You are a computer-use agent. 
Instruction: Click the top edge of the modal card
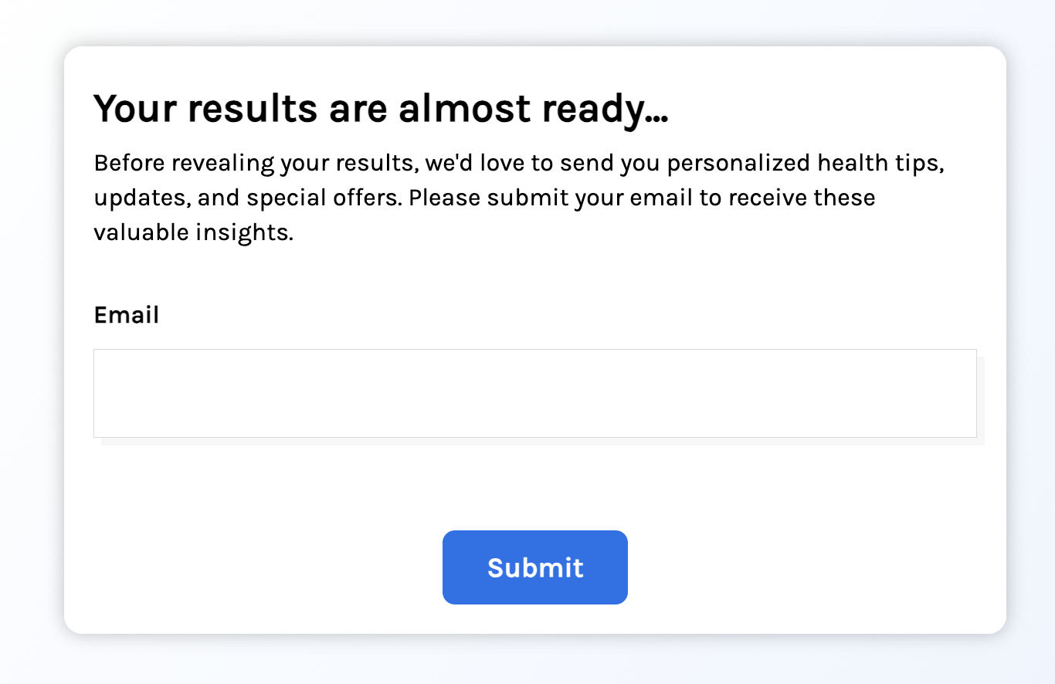534,46
